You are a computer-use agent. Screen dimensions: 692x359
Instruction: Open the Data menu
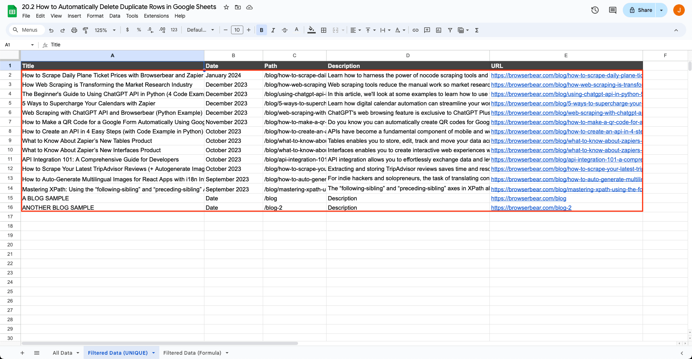(115, 16)
